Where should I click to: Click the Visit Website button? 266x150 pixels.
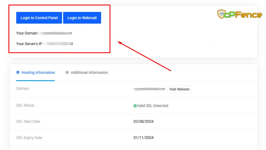pyautogui.click(x=179, y=89)
